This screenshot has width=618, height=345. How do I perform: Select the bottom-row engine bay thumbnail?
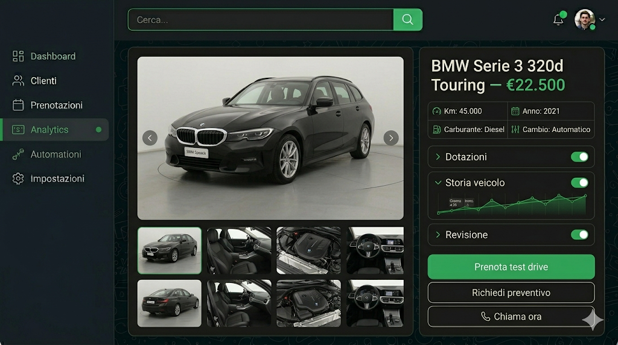click(308, 303)
